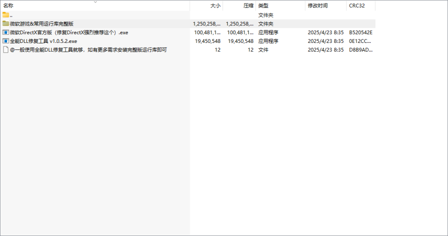The height and width of the screenshot is (236, 448).
Task: Click type 文件夹 in the ".." row
Action: (x=266, y=15)
